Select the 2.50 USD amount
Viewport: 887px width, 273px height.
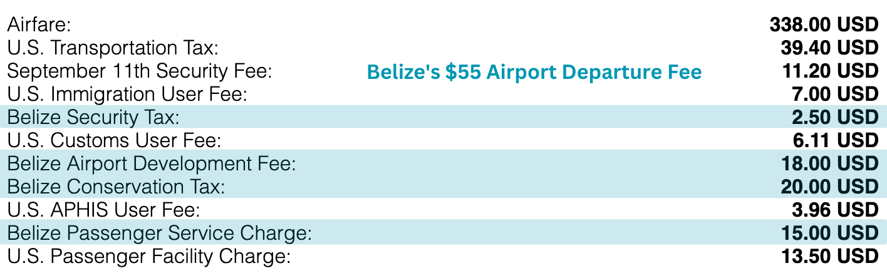coord(836,117)
